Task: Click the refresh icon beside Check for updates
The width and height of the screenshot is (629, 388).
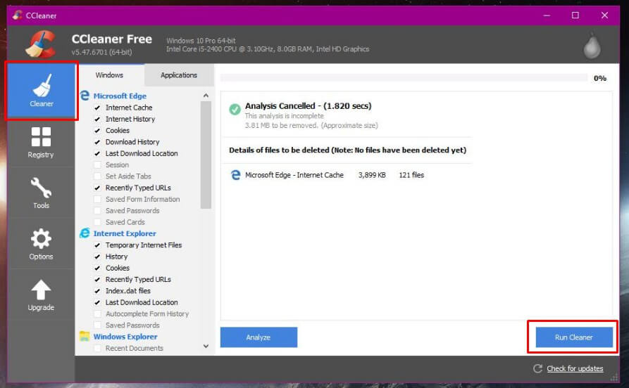Action: pyautogui.click(x=537, y=368)
